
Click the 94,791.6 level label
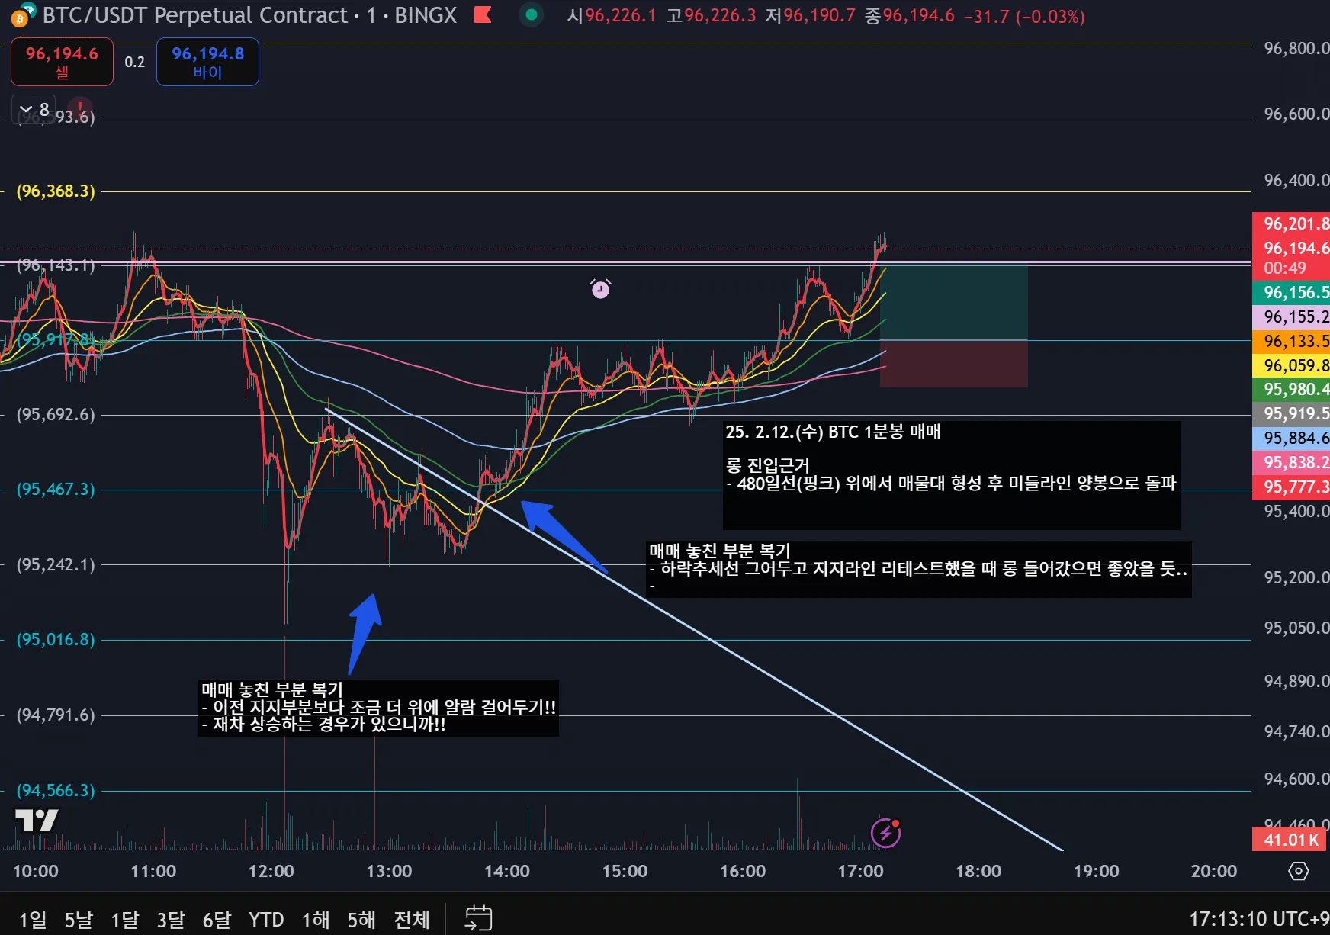click(x=56, y=715)
